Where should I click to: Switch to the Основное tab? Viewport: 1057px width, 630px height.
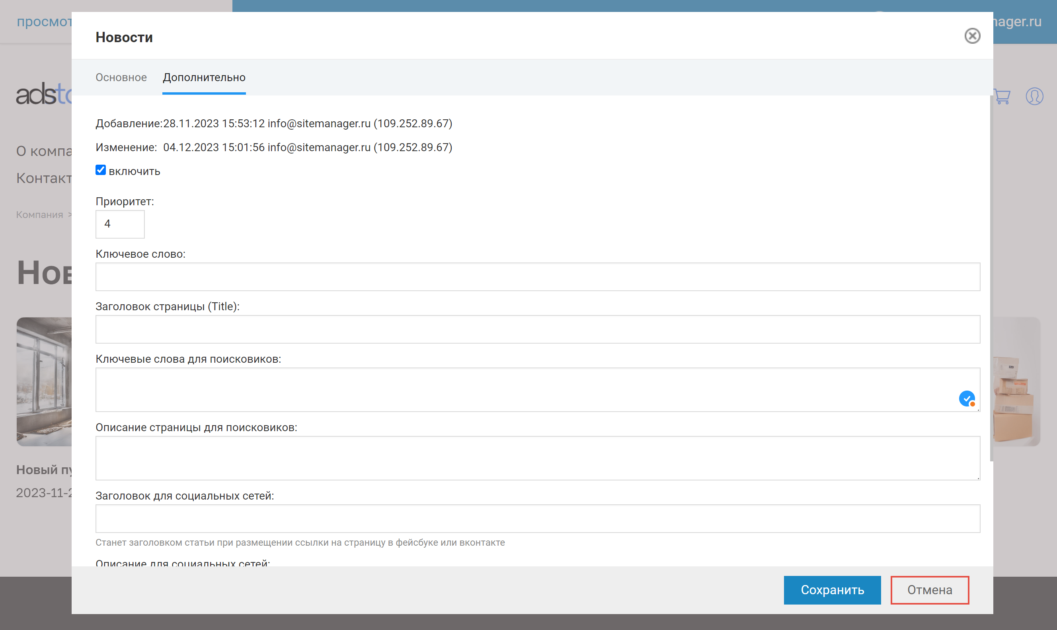(121, 77)
